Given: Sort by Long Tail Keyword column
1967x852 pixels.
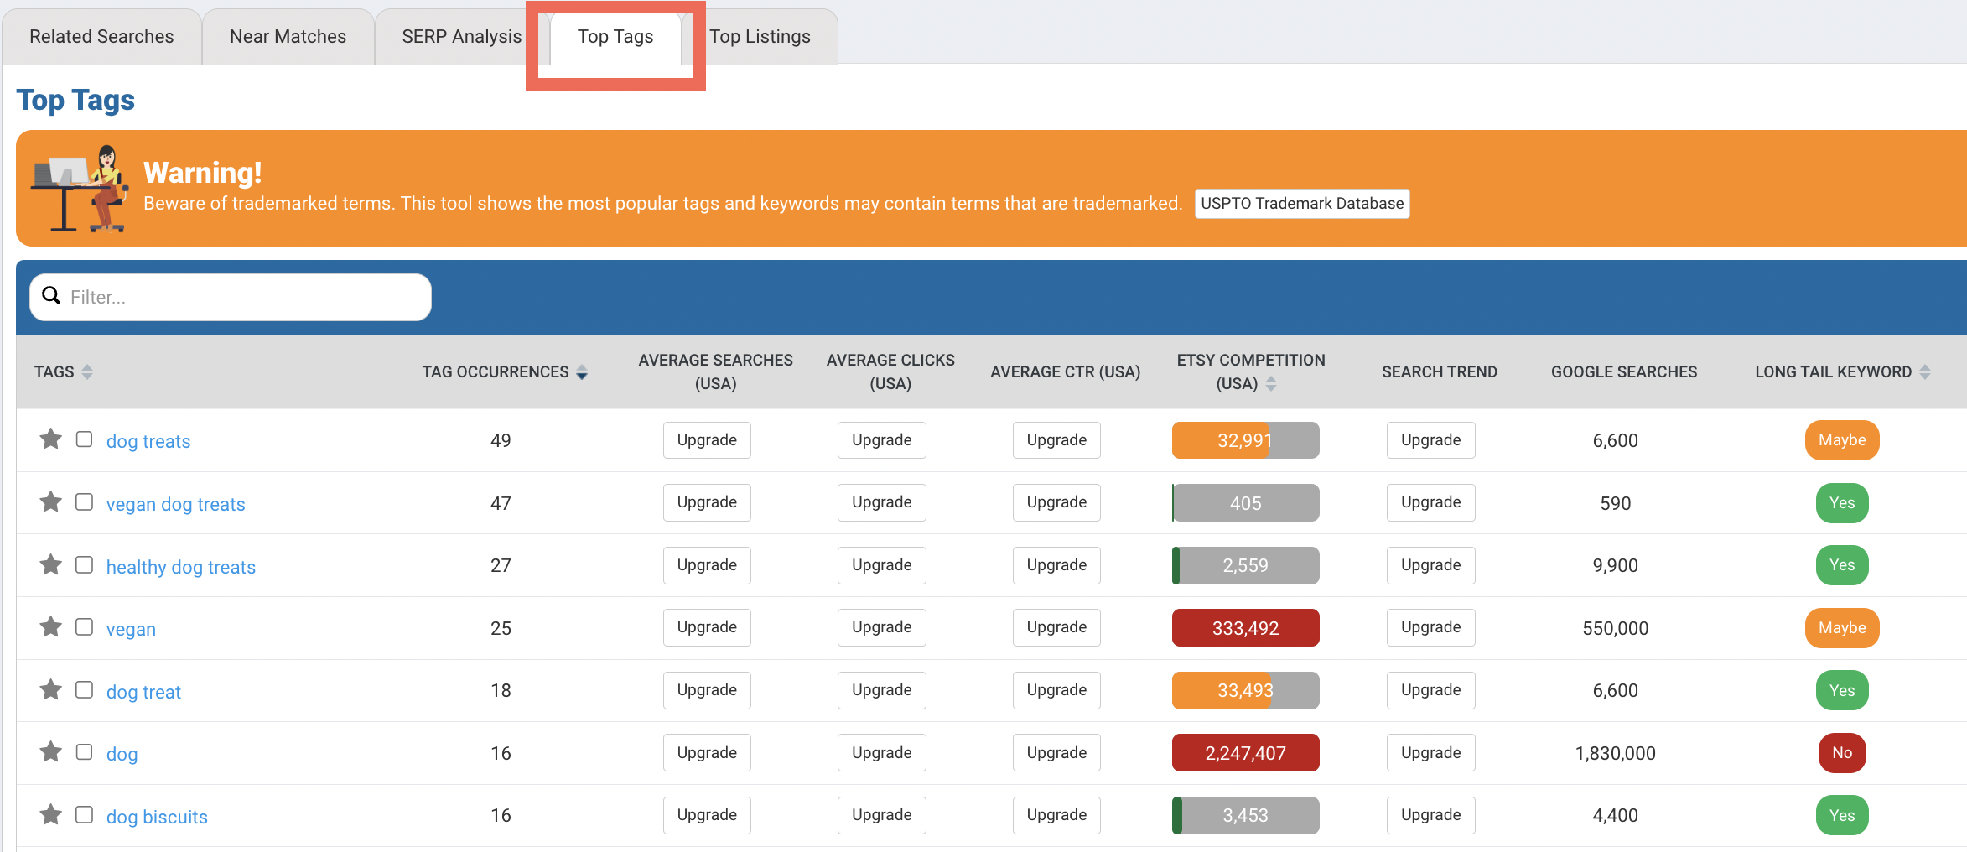Looking at the screenshot, I should pyautogui.click(x=1925, y=371).
